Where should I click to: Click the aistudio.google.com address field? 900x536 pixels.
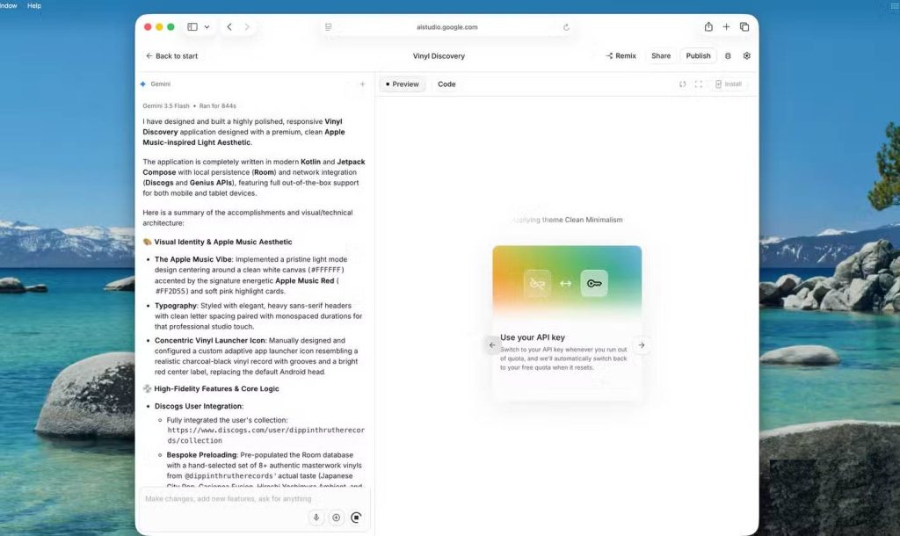coord(446,27)
